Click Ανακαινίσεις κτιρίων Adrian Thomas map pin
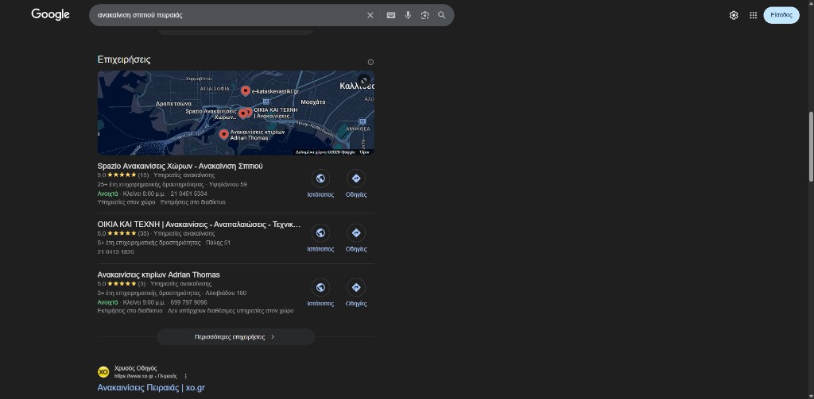This screenshot has height=399, width=814. (x=223, y=135)
